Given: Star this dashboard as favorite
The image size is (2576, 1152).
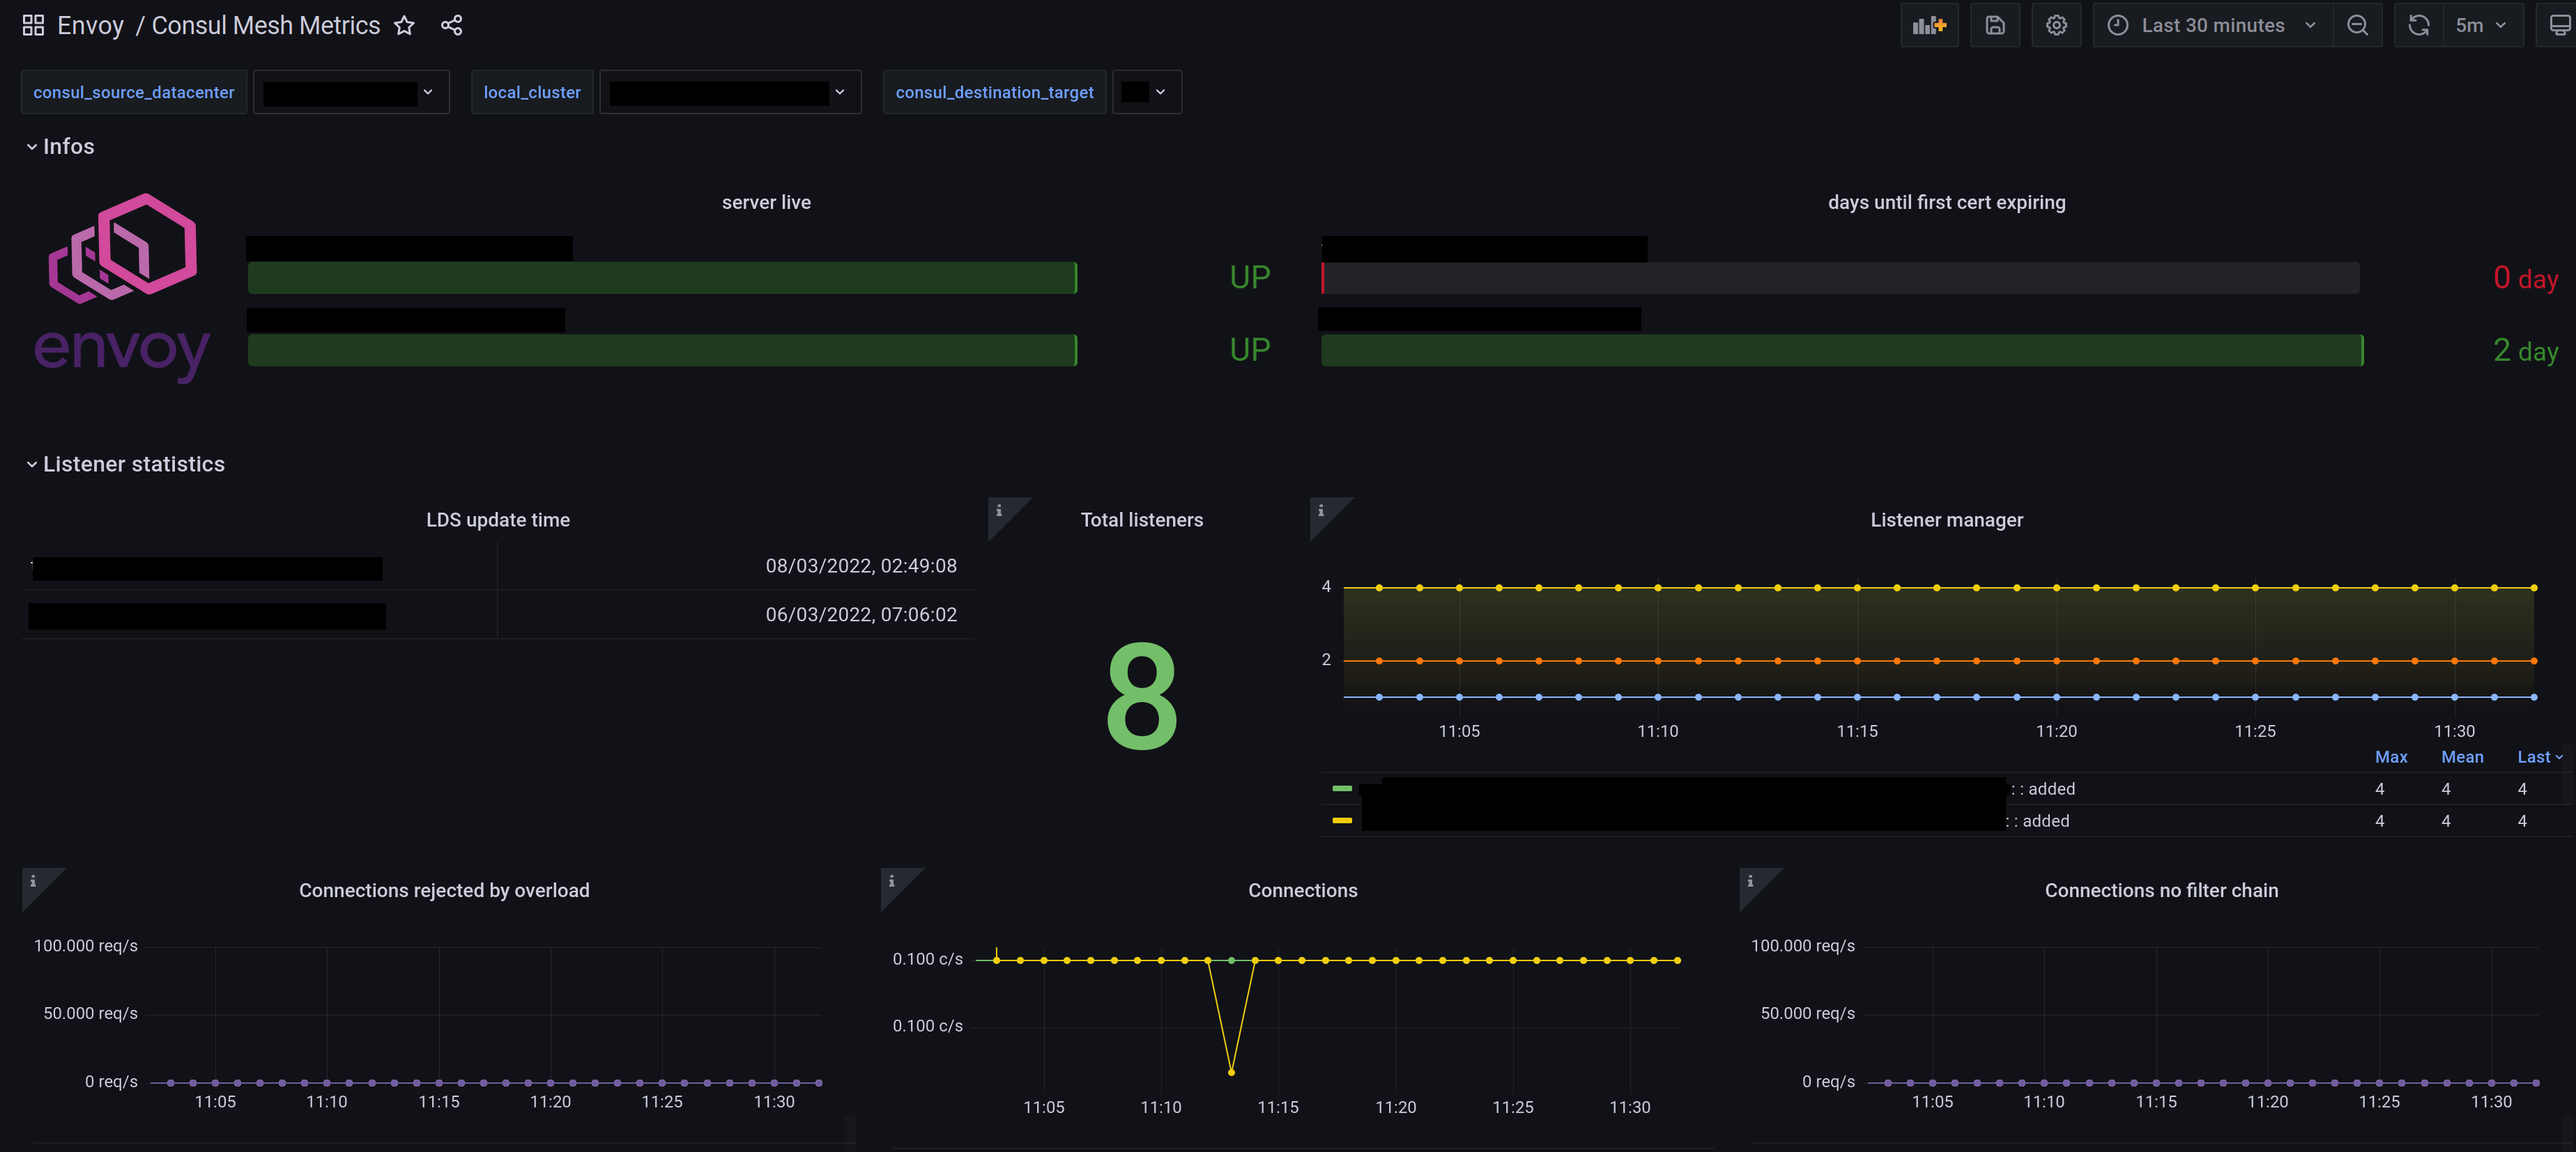Looking at the screenshot, I should (x=404, y=26).
